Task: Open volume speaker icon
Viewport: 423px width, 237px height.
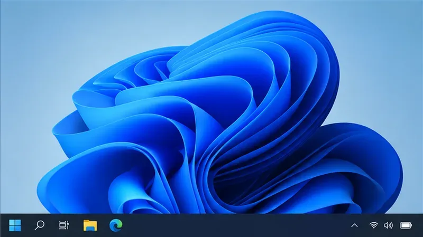Action: click(388, 225)
